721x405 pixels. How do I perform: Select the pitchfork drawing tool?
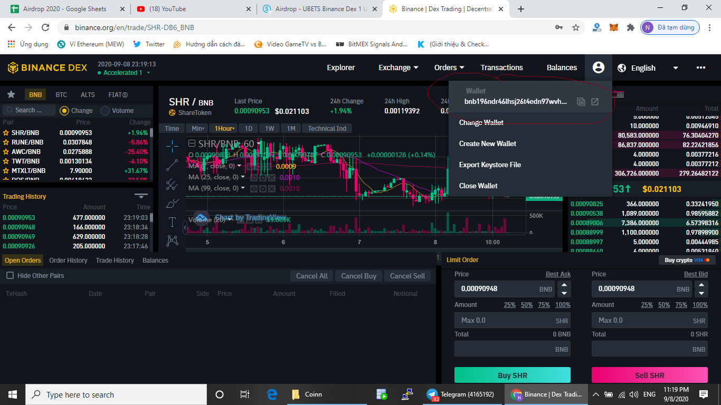(172, 184)
